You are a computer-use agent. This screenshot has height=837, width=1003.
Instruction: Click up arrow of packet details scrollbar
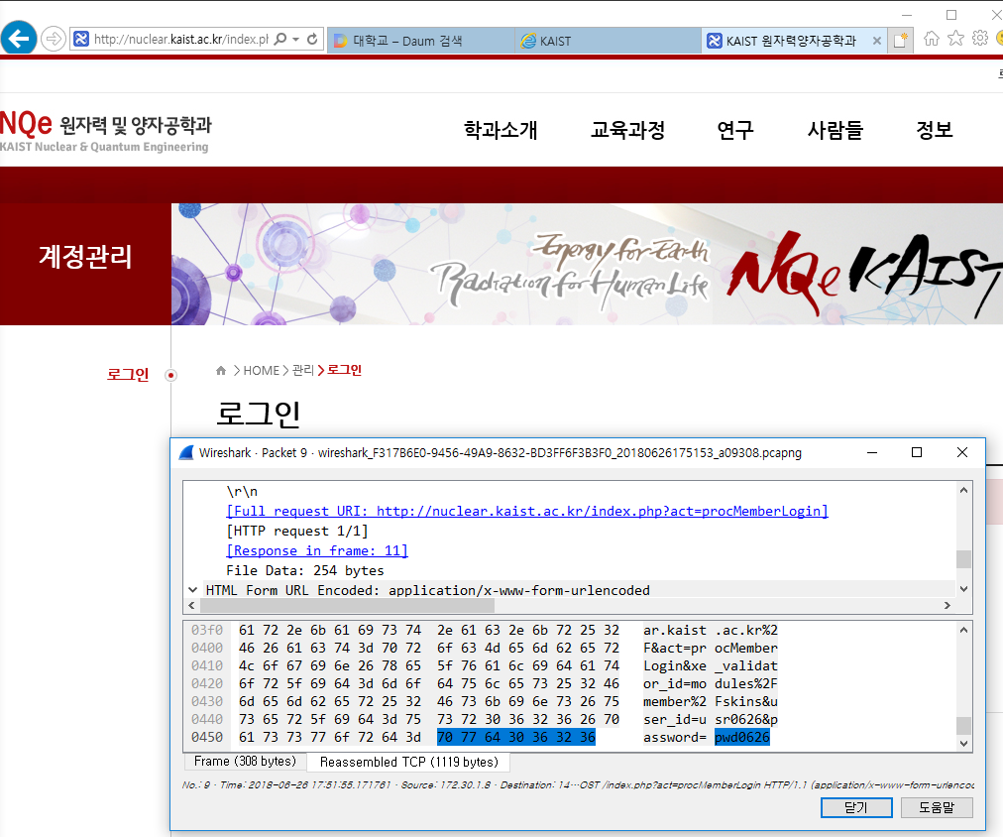(963, 490)
